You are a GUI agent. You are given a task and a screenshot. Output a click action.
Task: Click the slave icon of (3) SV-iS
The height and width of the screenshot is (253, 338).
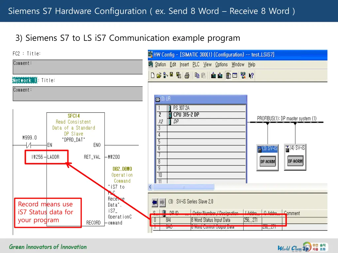[x=259, y=149]
